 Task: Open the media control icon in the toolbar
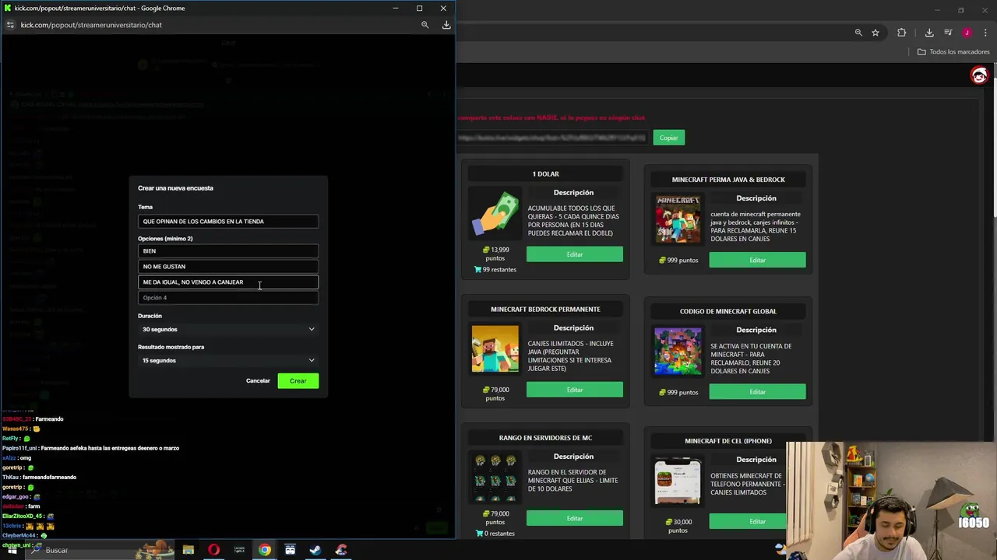point(948,33)
